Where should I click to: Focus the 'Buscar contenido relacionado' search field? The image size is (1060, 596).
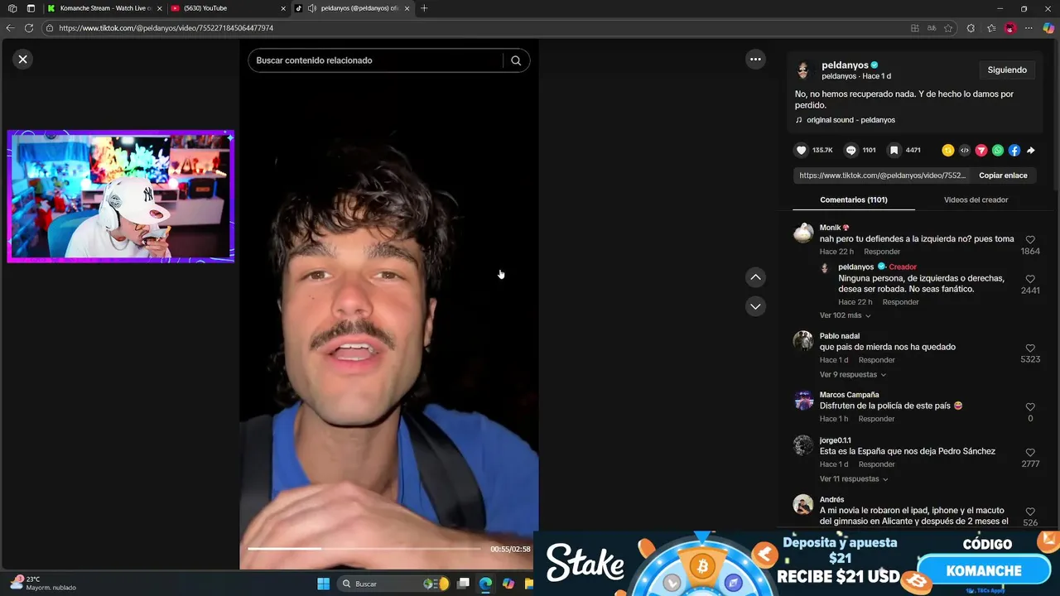click(x=377, y=60)
